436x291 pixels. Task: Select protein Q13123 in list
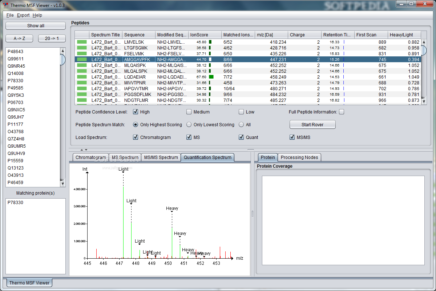pos(33,168)
